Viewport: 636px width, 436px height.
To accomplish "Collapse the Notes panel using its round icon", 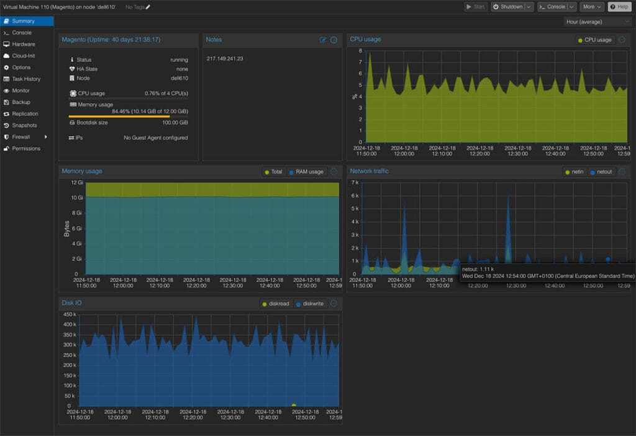I will [x=334, y=40].
